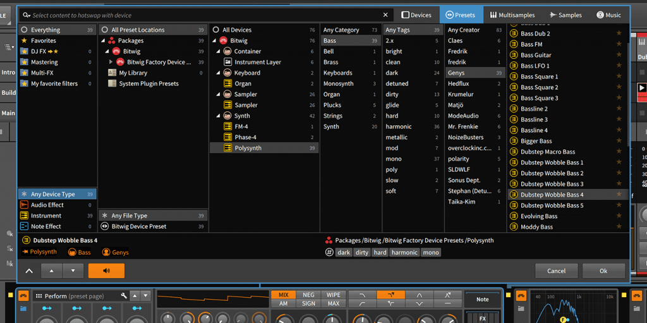
Task: Toggle the preview audition speaker button
Action: tap(106, 271)
